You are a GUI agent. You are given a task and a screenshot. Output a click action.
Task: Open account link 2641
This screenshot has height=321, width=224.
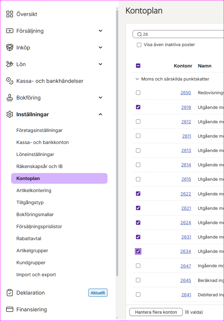186,295
